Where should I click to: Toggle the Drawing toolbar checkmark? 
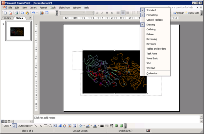click(150, 25)
